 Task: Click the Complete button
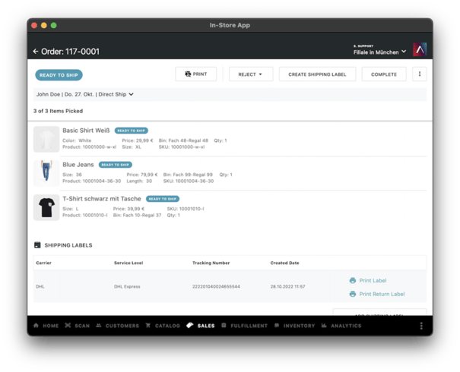click(x=384, y=74)
